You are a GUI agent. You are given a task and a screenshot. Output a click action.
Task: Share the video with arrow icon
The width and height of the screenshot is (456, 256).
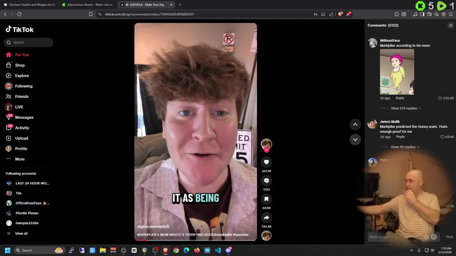(x=266, y=218)
